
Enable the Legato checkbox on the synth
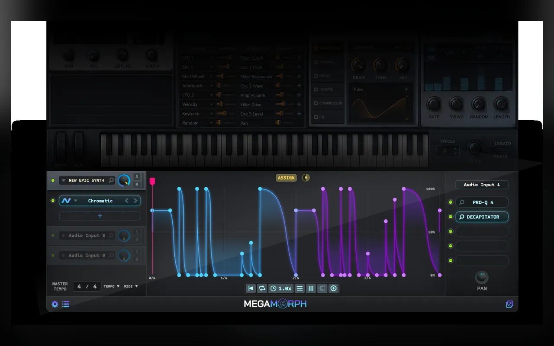[x=491, y=144]
